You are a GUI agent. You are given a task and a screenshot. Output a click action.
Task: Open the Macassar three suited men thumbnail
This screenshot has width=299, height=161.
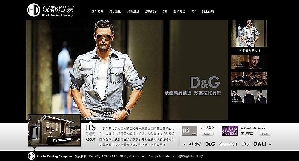click(249, 97)
